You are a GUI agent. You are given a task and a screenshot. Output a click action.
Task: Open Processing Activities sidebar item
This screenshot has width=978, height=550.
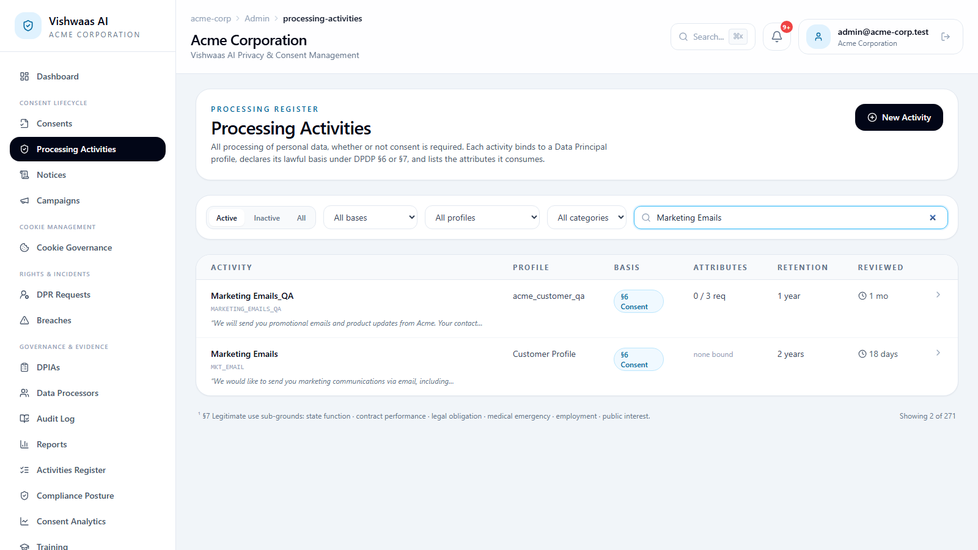[87, 149]
